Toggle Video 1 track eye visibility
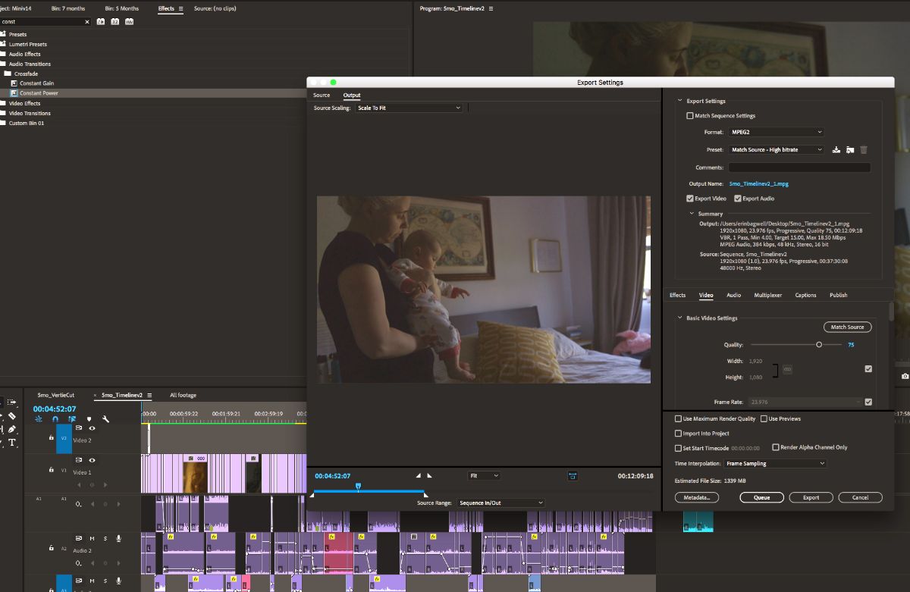910x592 pixels. [x=92, y=460]
